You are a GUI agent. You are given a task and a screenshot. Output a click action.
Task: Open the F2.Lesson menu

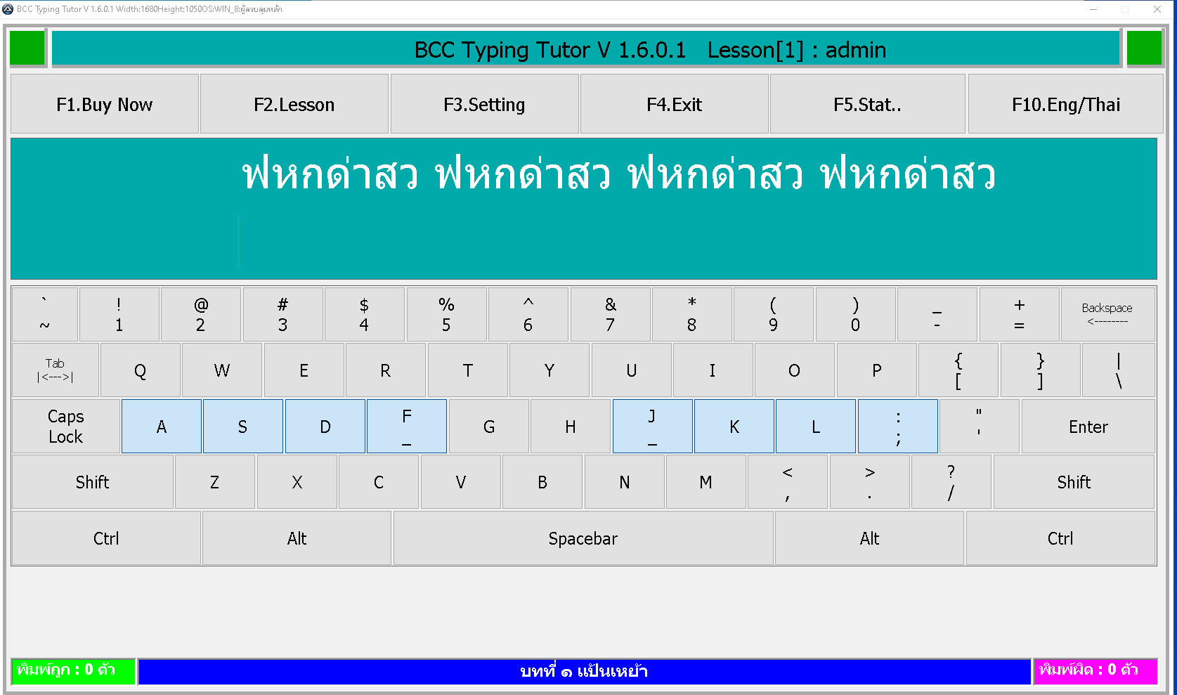coord(294,104)
